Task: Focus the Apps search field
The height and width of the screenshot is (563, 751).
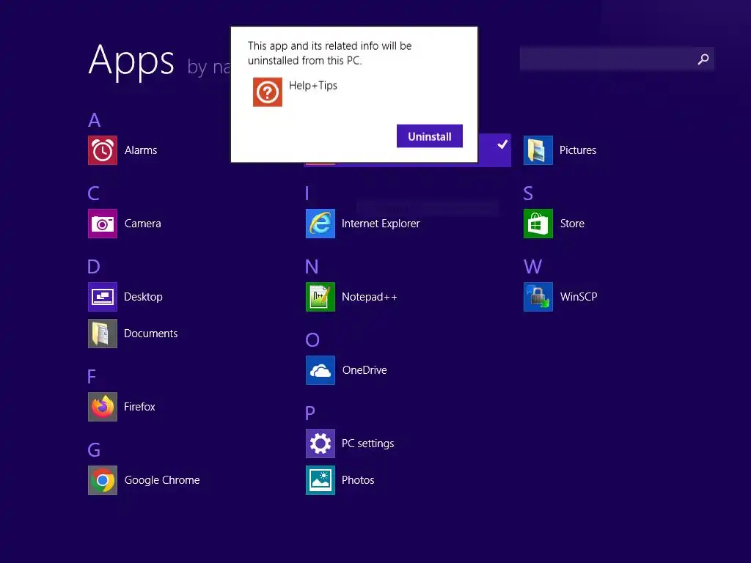Action: [x=617, y=59]
